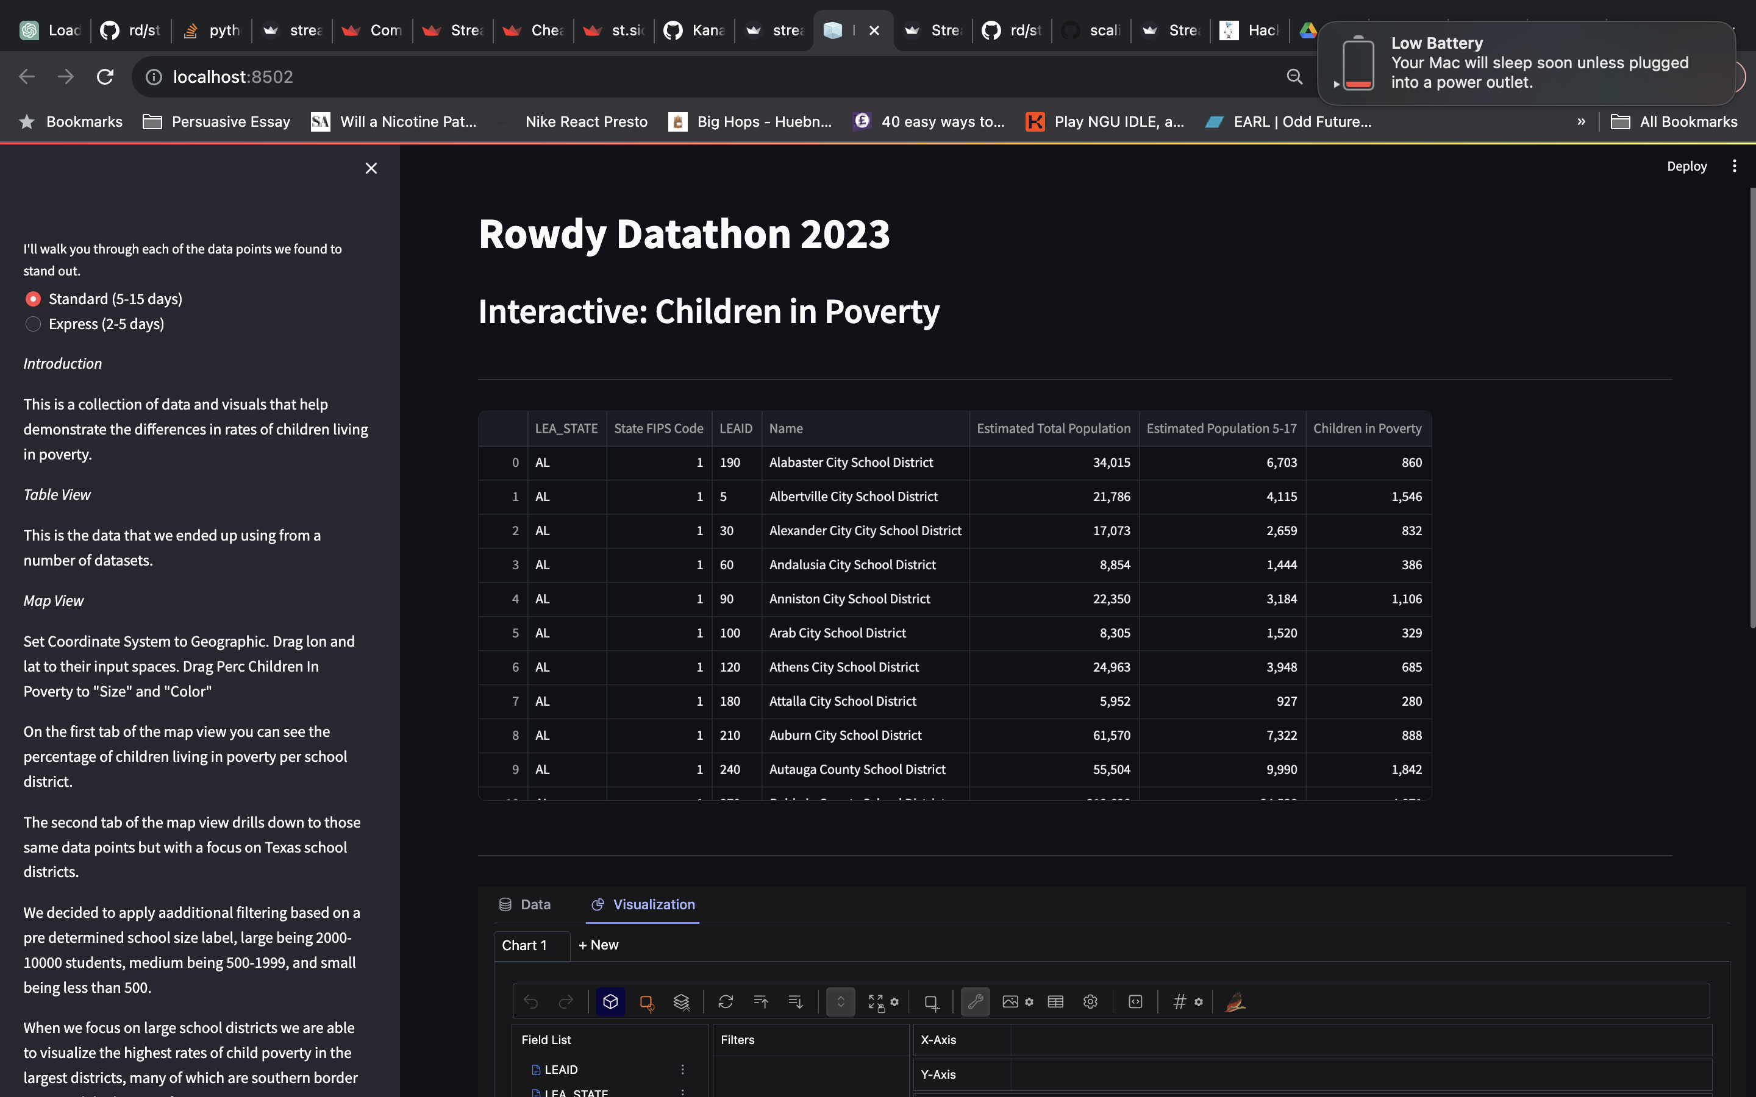This screenshot has height=1097, width=1756.
Task: Click the Deploy button
Action: [1686, 166]
